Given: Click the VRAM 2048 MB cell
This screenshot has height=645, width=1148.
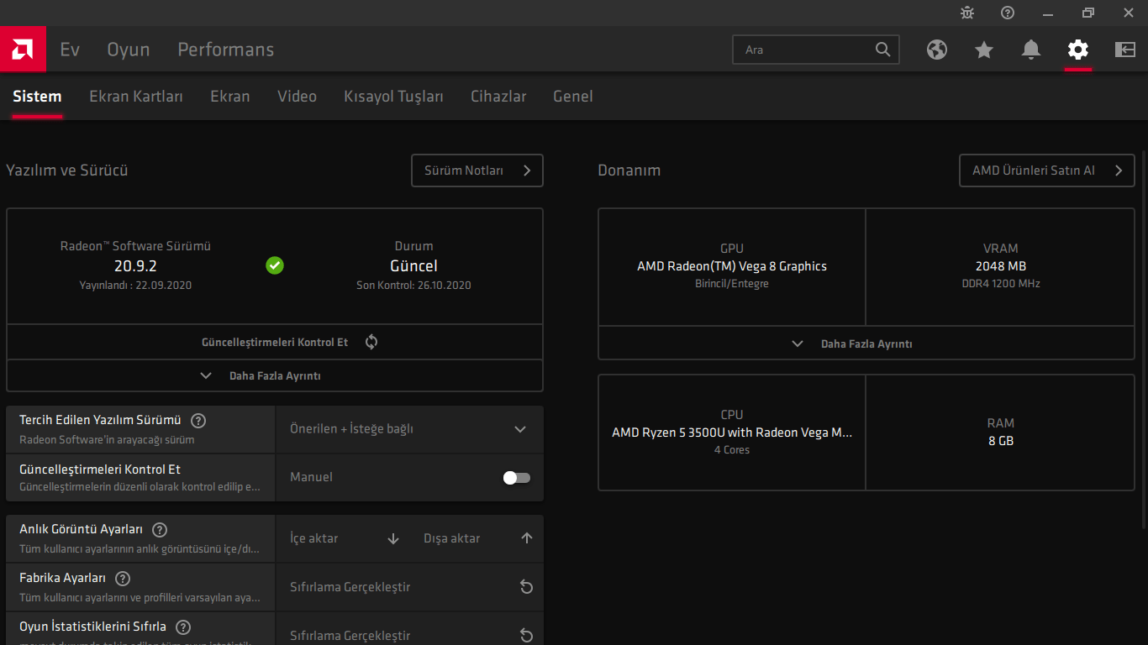Looking at the screenshot, I should click(1001, 266).
